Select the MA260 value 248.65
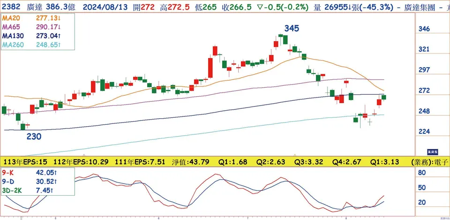The width and height of the screenshot is (450, 220). pos(48,45)
